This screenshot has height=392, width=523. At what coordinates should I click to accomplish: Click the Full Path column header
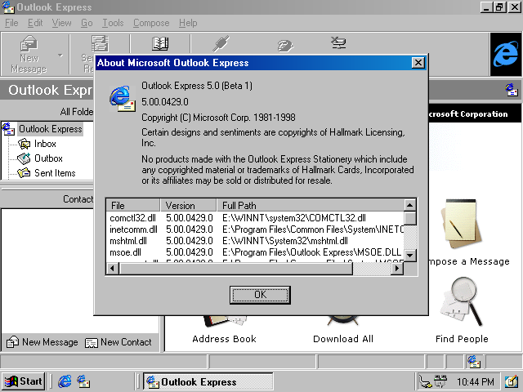(x=311, y=205)
